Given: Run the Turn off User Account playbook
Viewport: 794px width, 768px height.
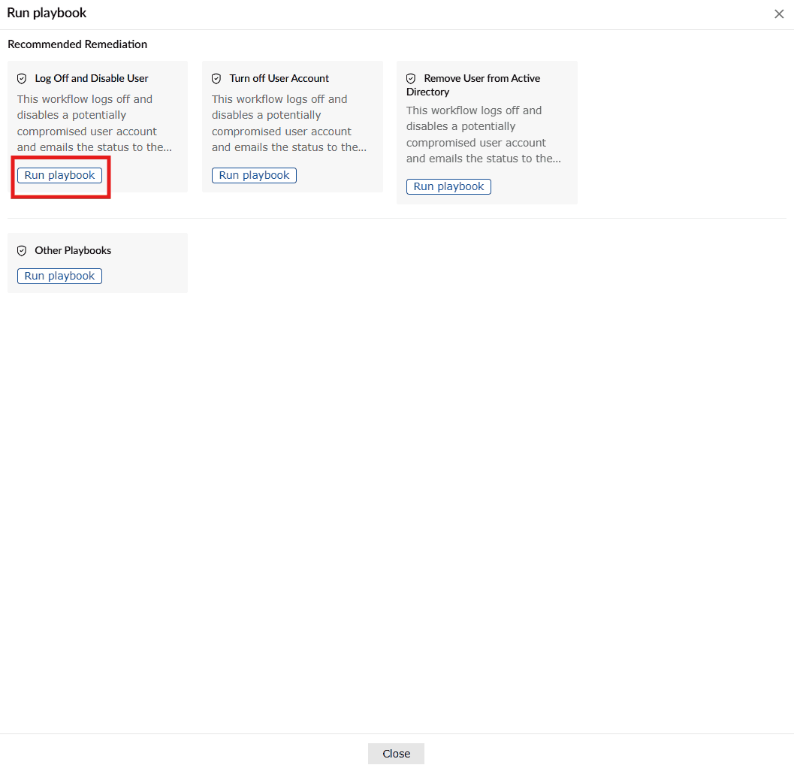Looking at the screenshot, I should [x=254, y=174].
